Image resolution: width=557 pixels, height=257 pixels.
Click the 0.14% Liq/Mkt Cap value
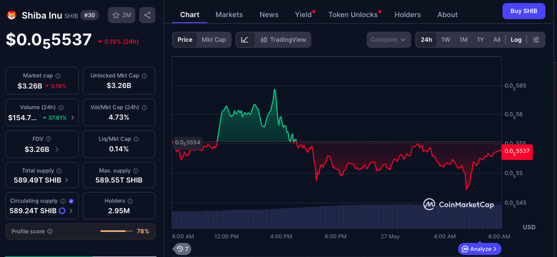(x=119, y=149)
